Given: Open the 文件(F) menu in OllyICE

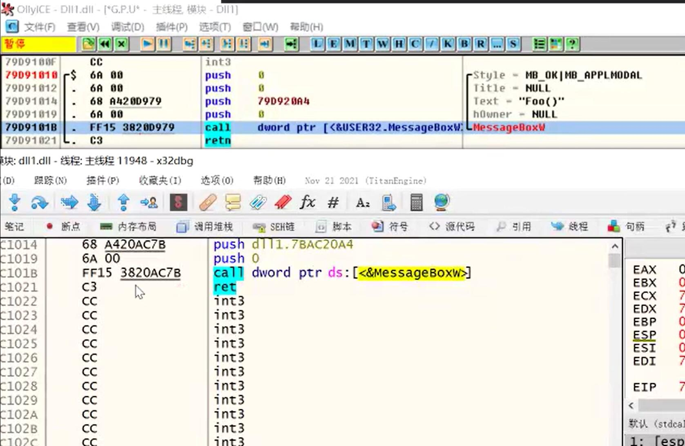Looking at the screenshot, I should (40, 27).
